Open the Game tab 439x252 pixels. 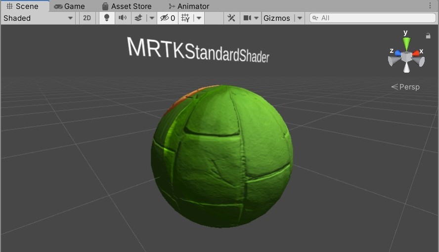click(x=69, y=6)
